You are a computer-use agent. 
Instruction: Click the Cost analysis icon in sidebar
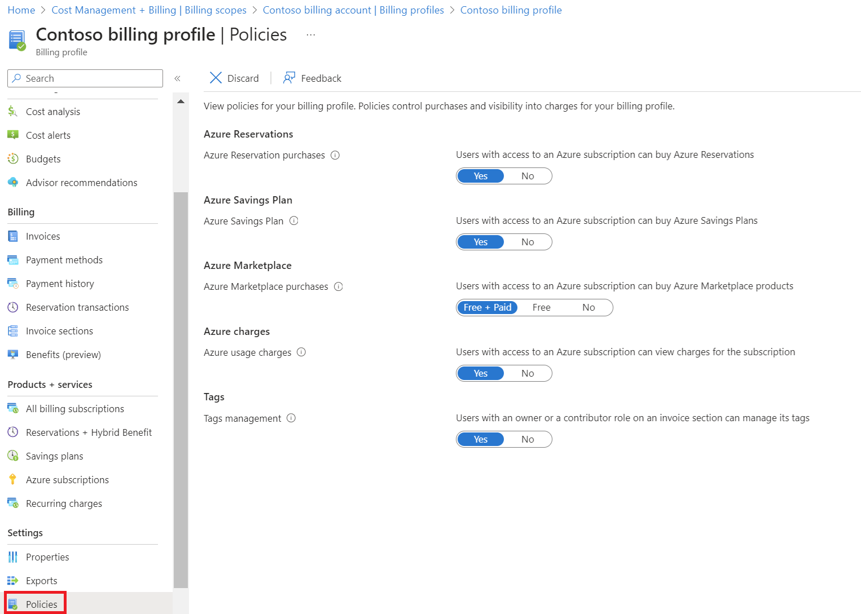coord(12,112)
